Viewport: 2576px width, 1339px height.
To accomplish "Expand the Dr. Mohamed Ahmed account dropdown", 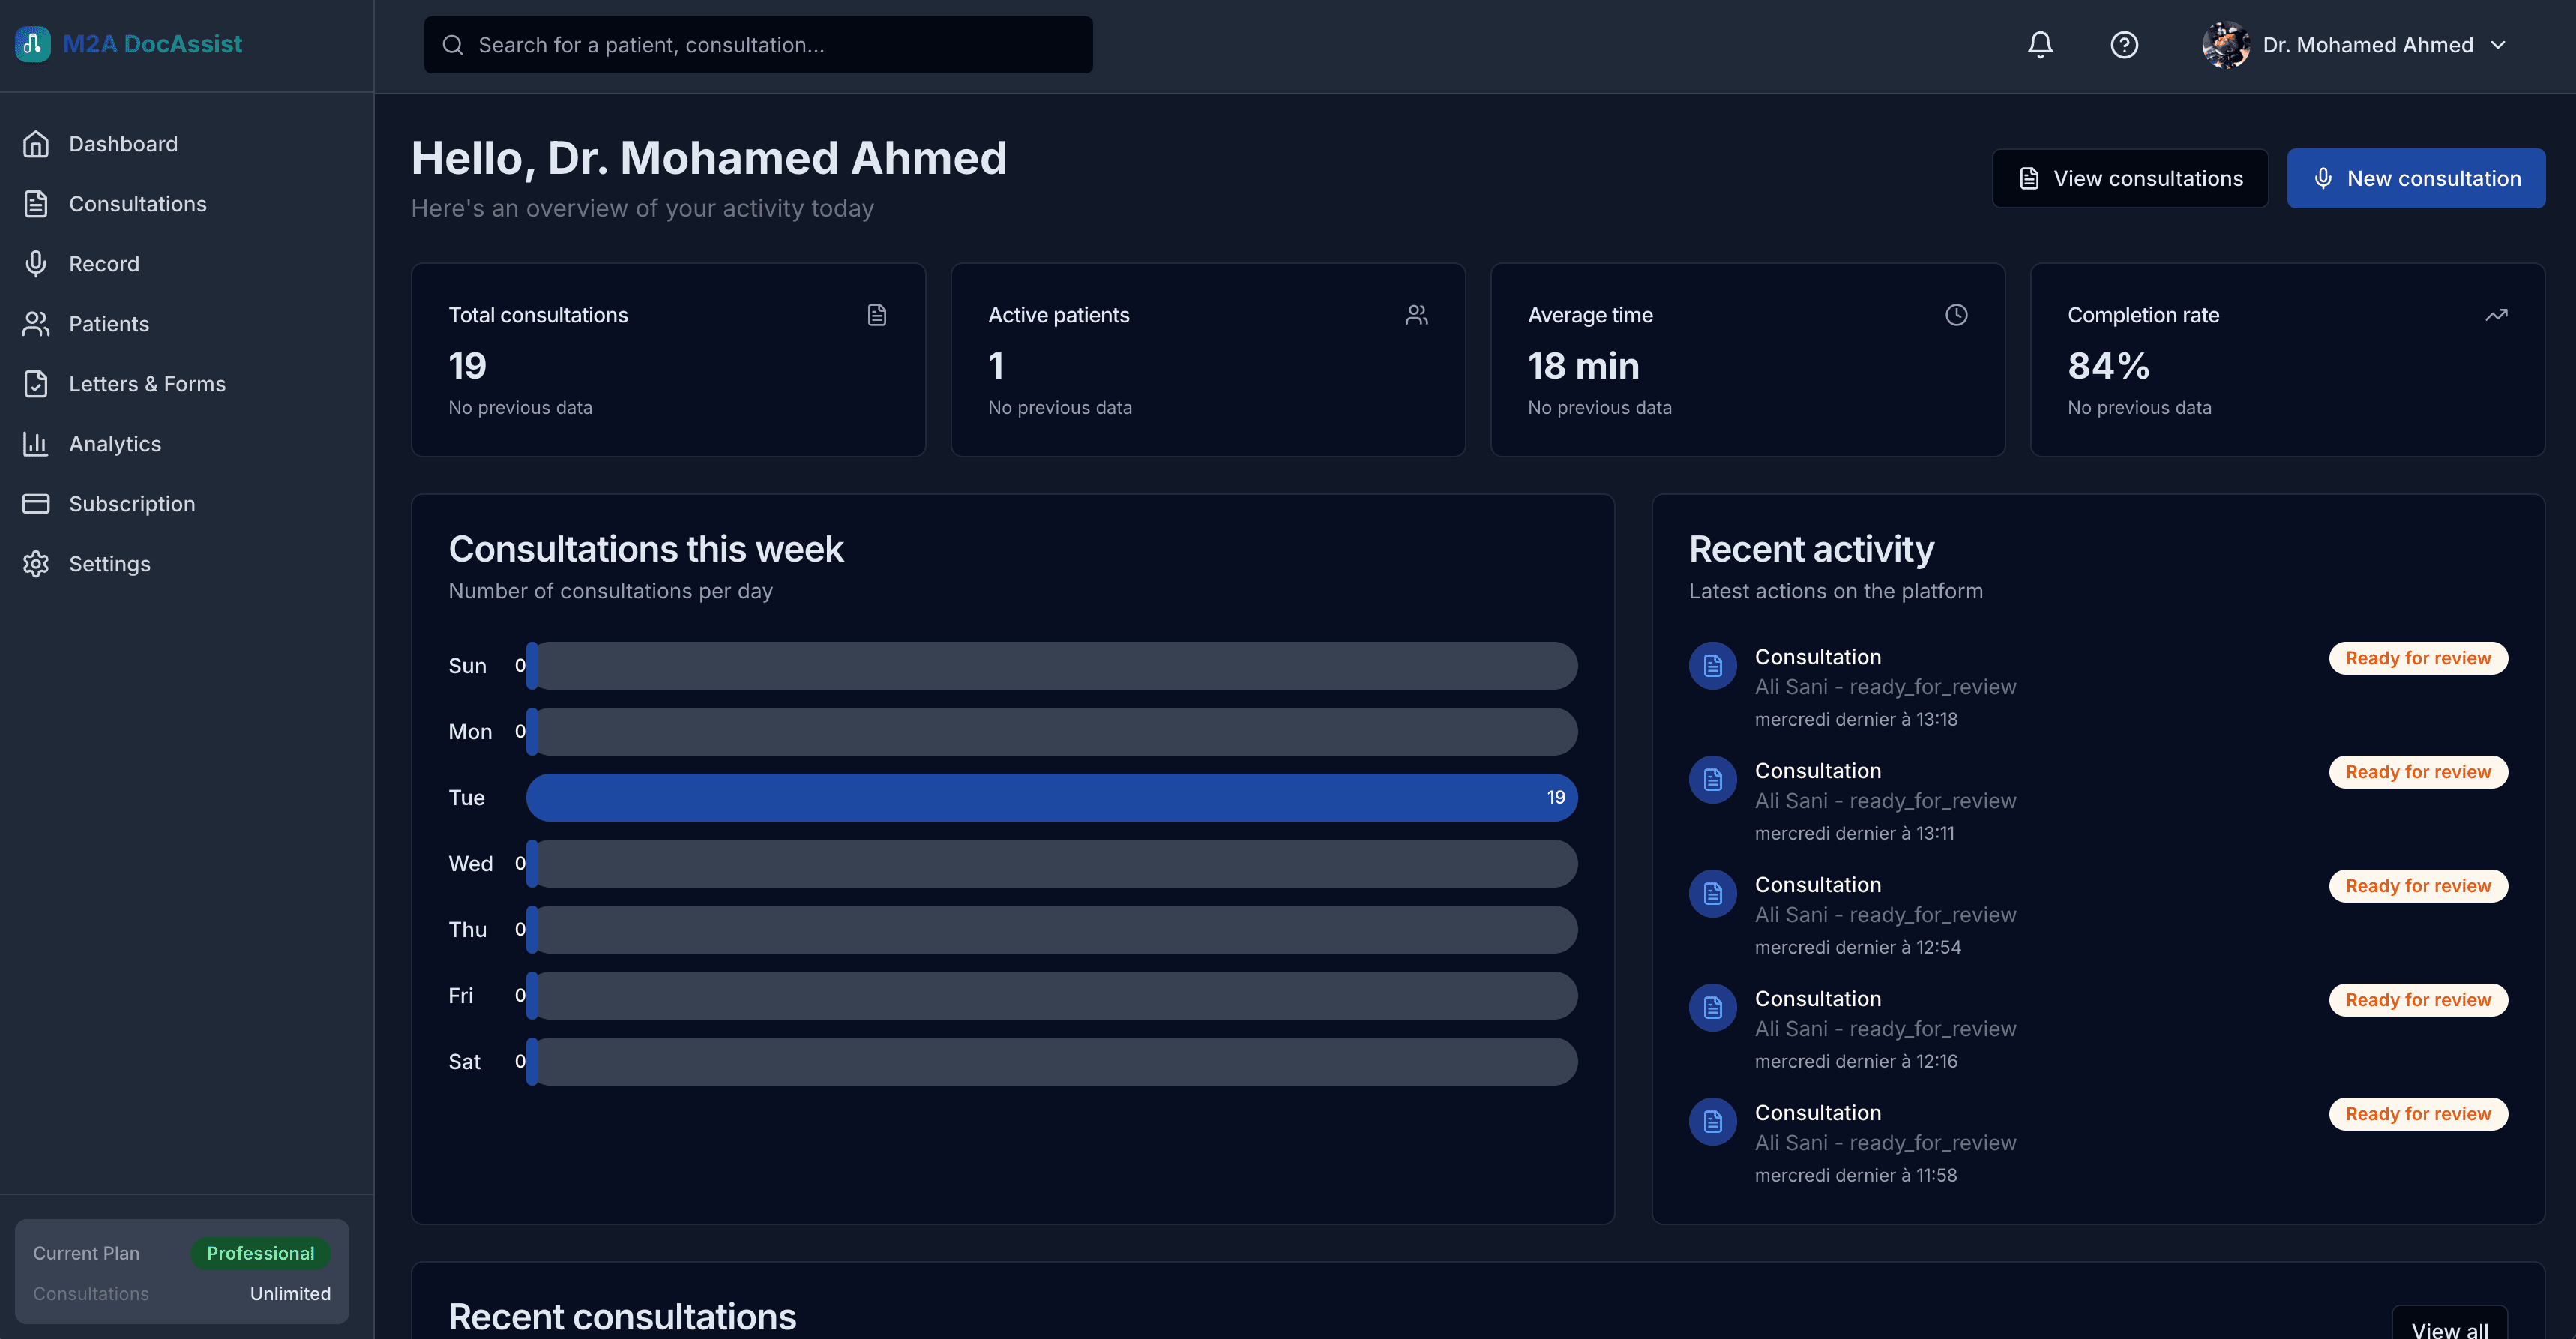I will [2498, 45].
